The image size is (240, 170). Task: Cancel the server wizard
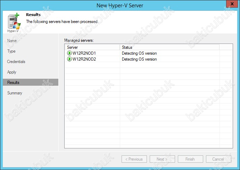coord(218,159)
